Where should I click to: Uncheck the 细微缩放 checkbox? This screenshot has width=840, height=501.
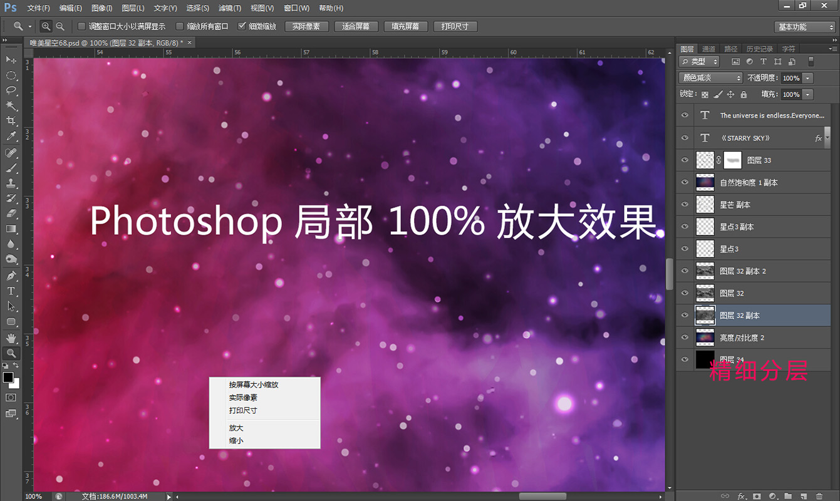242,26
